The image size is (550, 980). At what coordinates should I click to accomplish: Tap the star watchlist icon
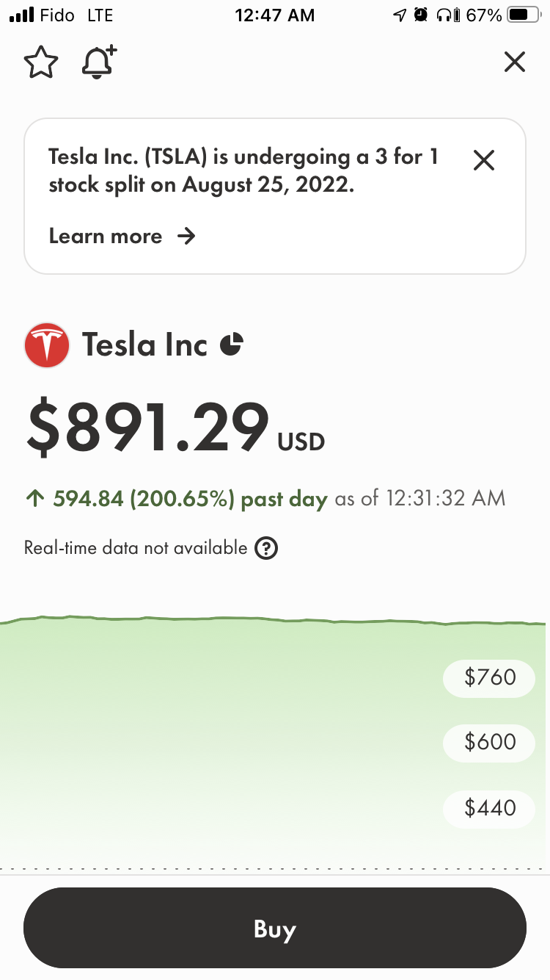click(41, 63)
